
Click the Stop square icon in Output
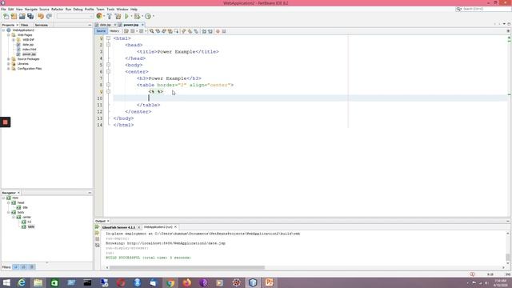98,238
